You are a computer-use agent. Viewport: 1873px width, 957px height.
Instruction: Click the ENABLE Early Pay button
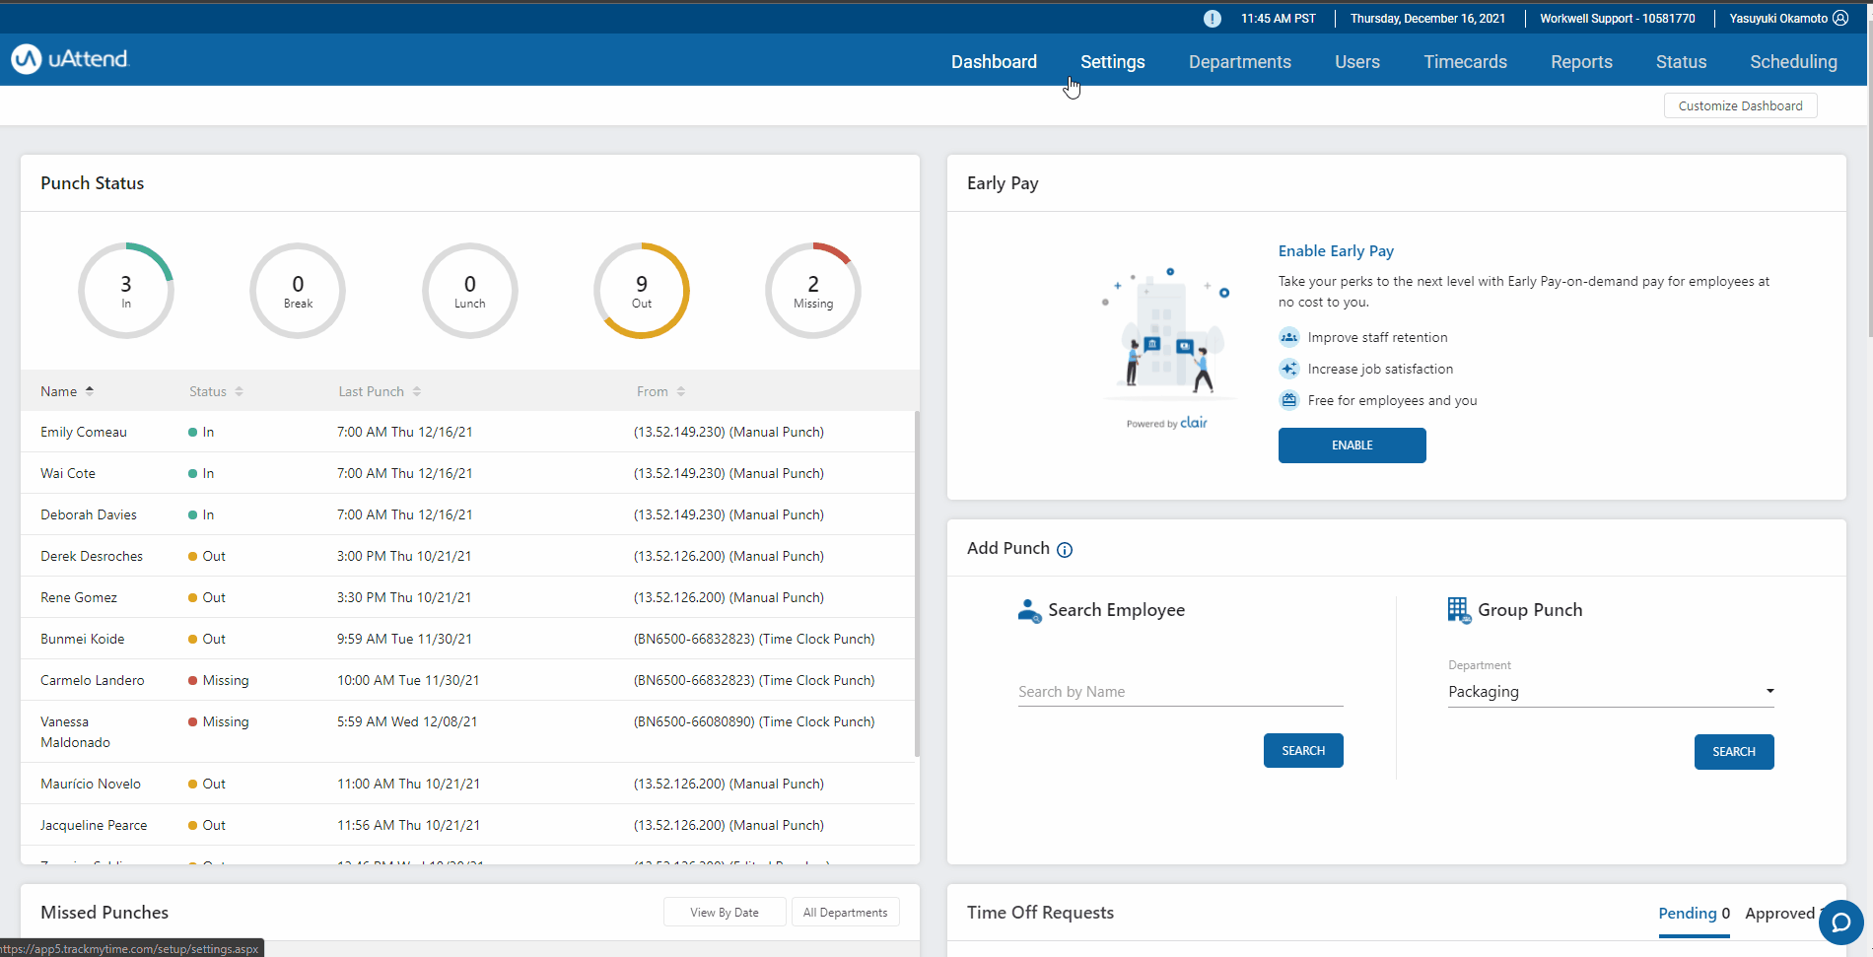click(1352, 445)
